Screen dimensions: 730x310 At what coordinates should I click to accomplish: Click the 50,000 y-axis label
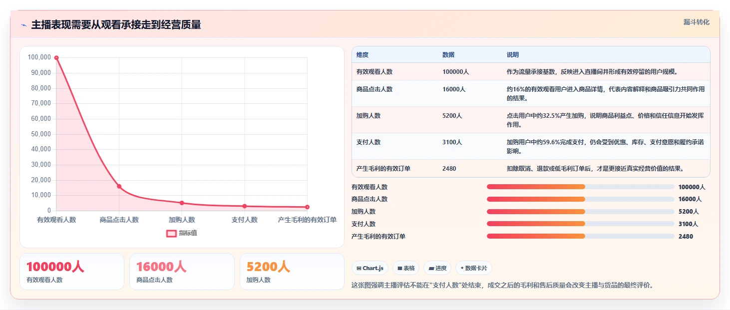coord(41,134)
